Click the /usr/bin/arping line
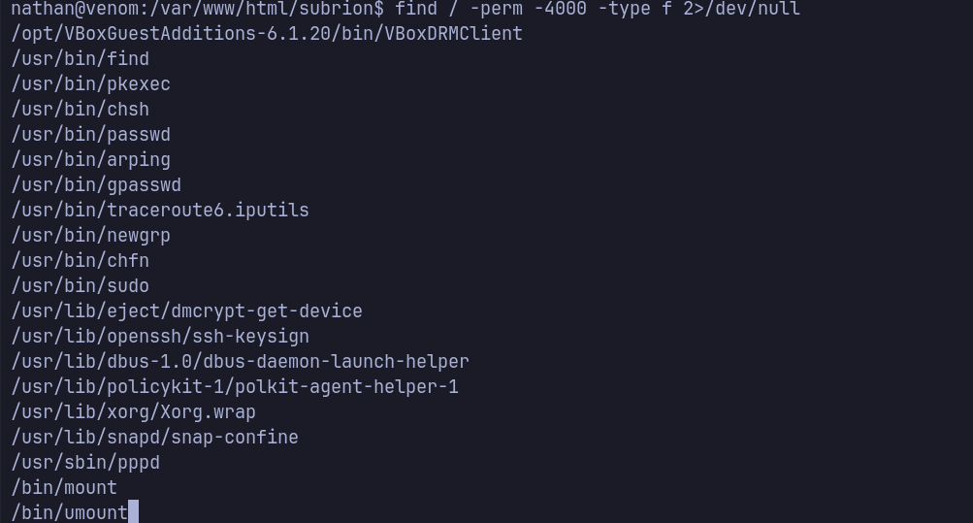Screen dimensions: 973x523 pos(91,160)
